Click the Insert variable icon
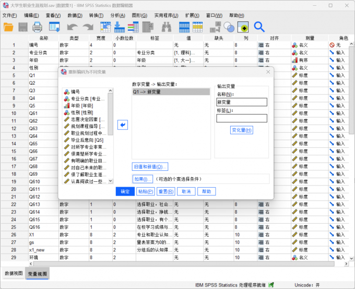This screenshot has height=289, width=355. click(x=198, y=27)
